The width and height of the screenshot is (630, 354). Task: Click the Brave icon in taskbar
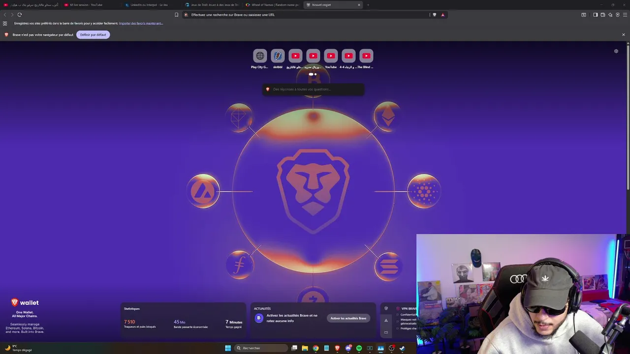[337, 348]
